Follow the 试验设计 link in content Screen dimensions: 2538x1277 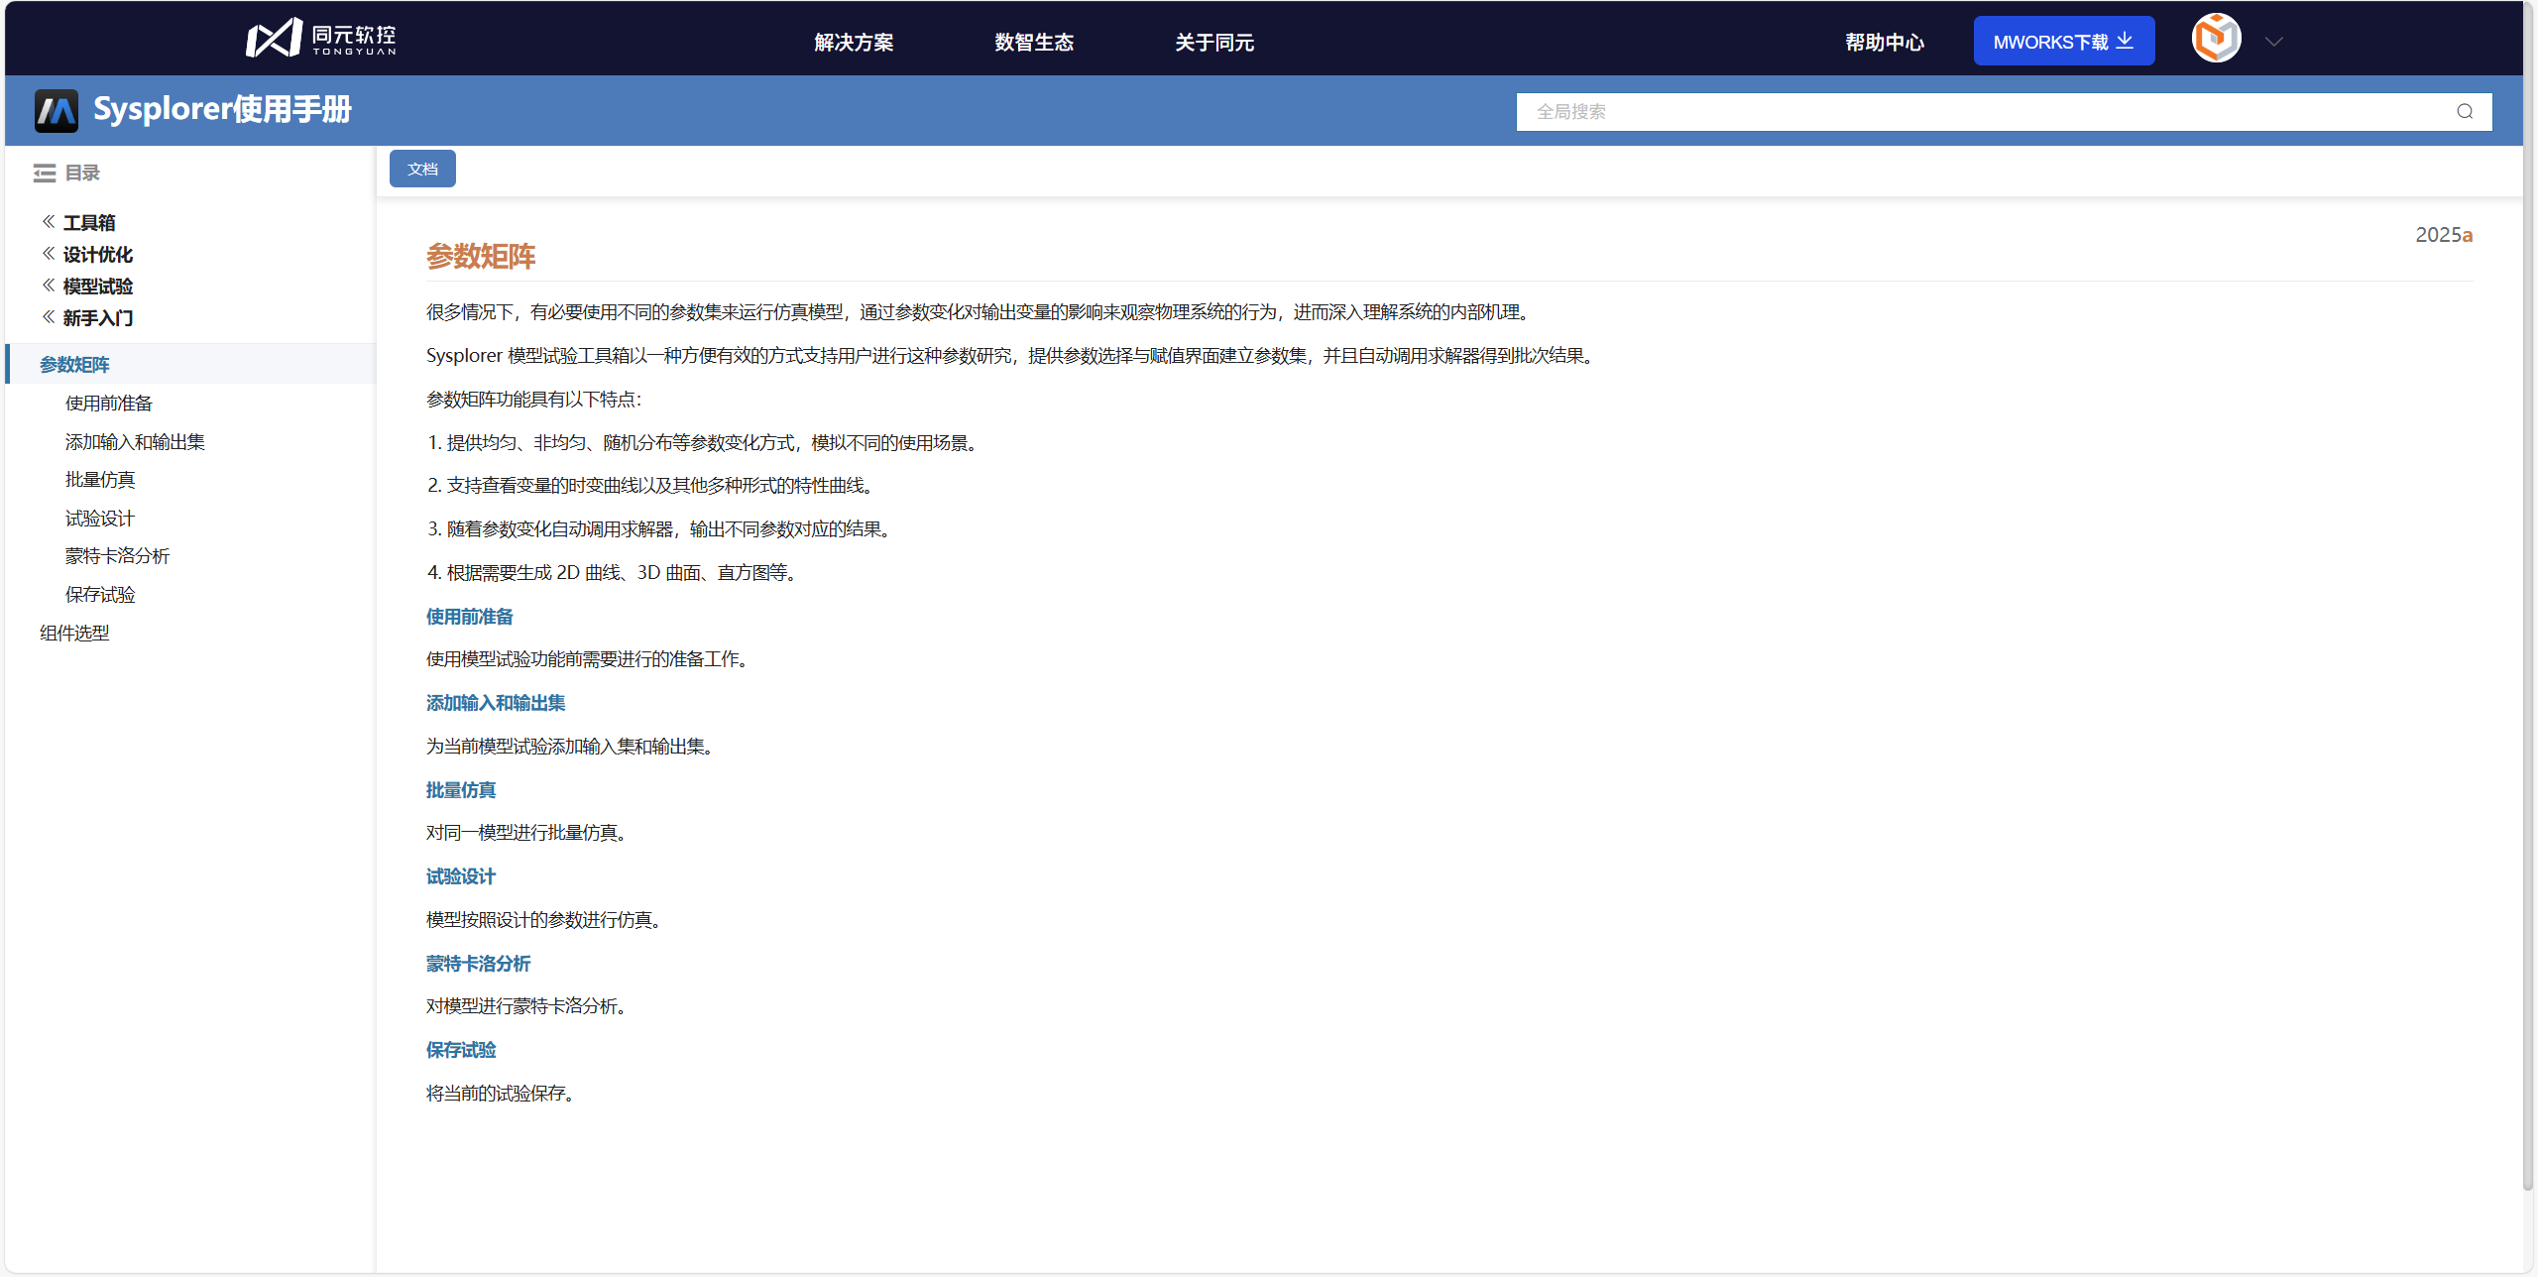(461, 875)
